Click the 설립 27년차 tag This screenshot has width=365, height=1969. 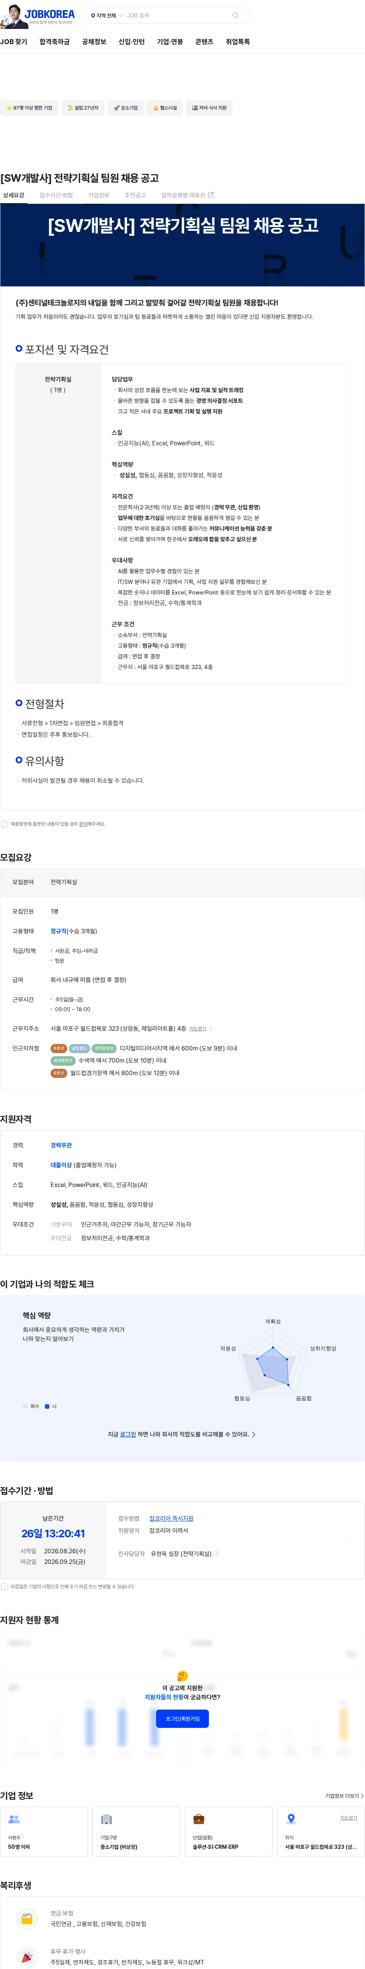(83, 108)
